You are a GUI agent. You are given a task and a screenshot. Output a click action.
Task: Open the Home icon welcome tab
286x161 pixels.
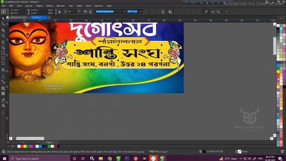(8, 17)
